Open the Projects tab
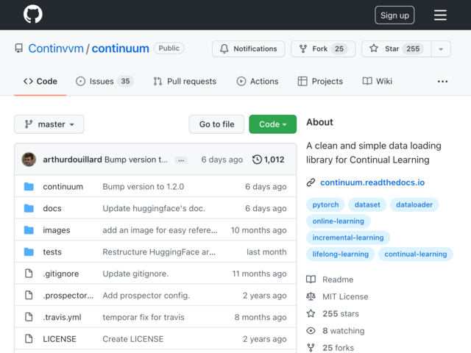 (320, 82)
